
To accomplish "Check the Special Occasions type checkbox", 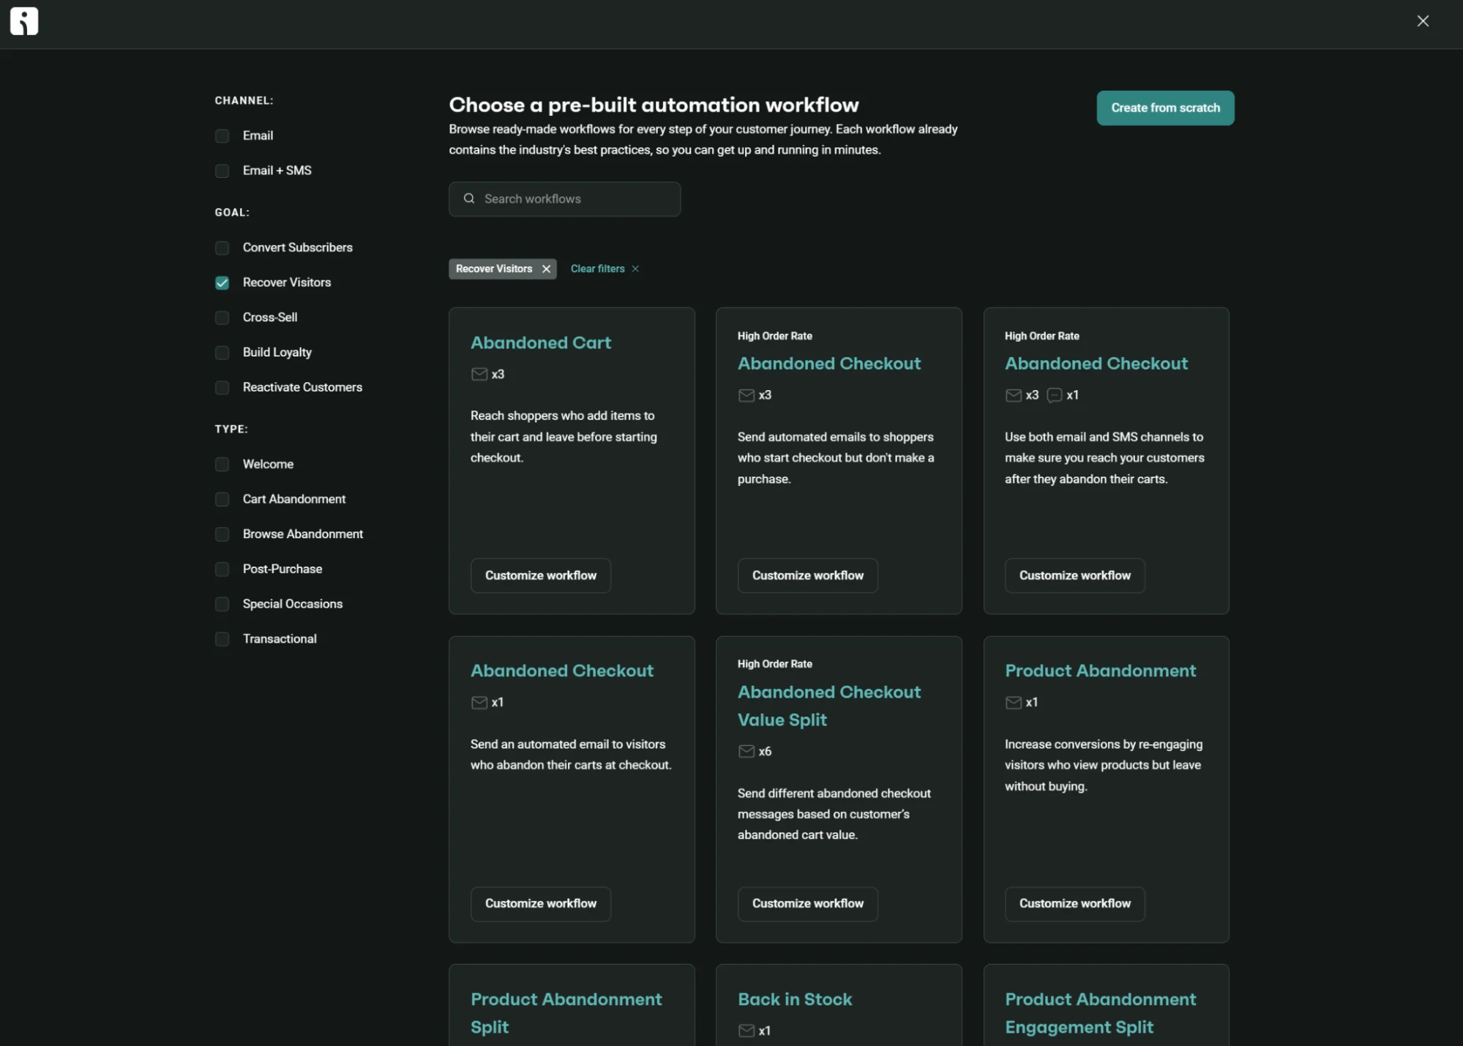I will pos(222,605).
